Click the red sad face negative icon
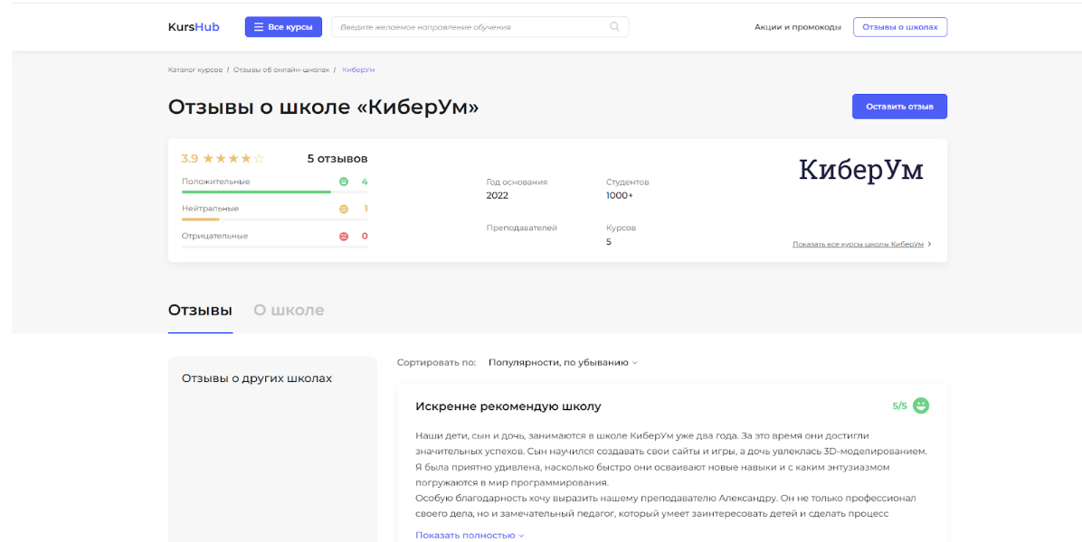This screenshot has width=1082, height=542. 343,236
